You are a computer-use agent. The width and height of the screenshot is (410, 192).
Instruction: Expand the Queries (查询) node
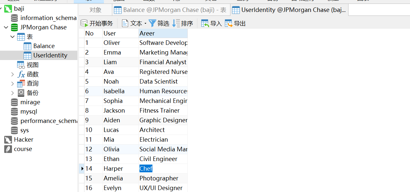(x=13, y=84)
